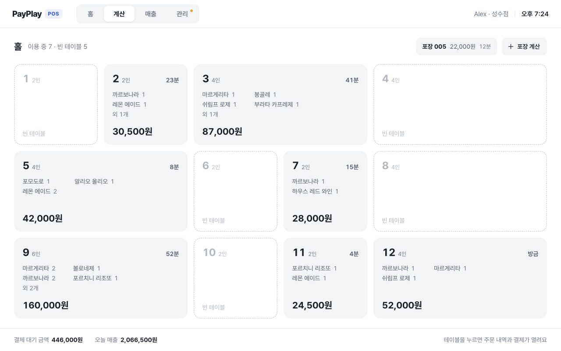Click the 쉬림프 로제 item on table 12
The height and width of the screenshot is (351, 561).
399,278
